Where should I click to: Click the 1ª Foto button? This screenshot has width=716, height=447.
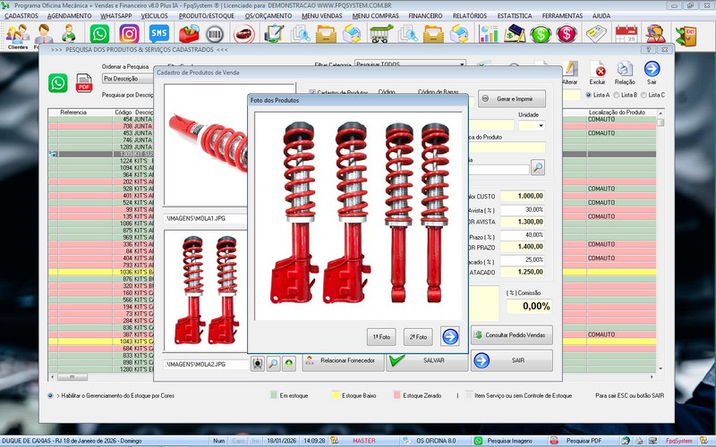pyautogui.click(x=383, y=337)
